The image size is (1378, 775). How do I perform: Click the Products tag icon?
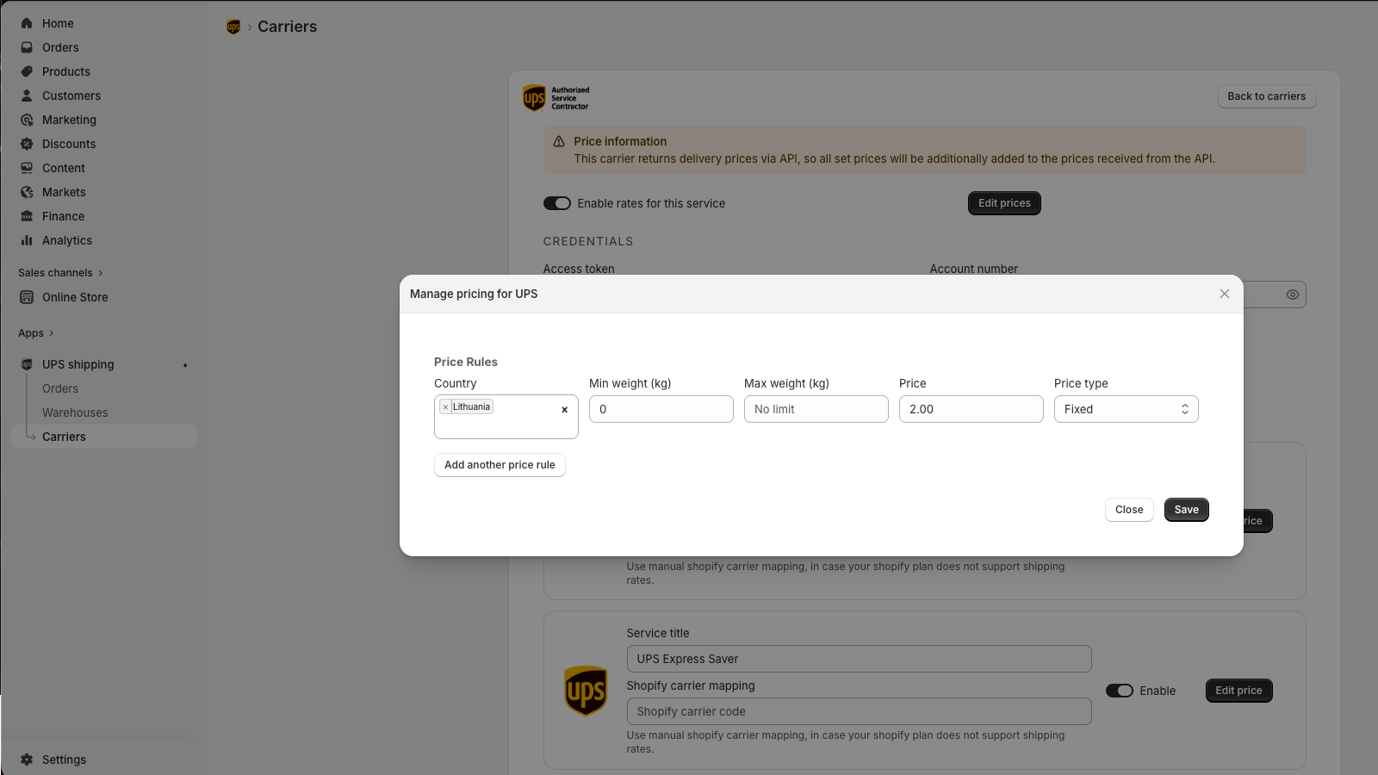(x=27, y=71)
